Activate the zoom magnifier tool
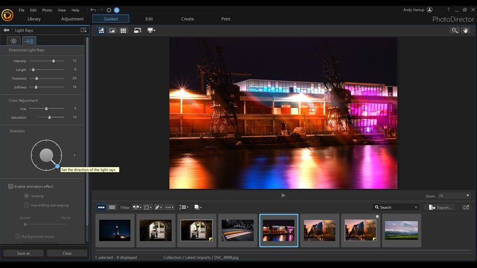Screen dimensions: 477x268 454,30
